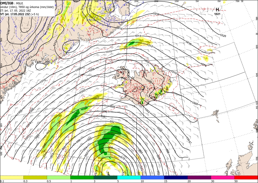Click the '15' legend scale value
This screenshot has width=258, height=183.
pos(166,181)
